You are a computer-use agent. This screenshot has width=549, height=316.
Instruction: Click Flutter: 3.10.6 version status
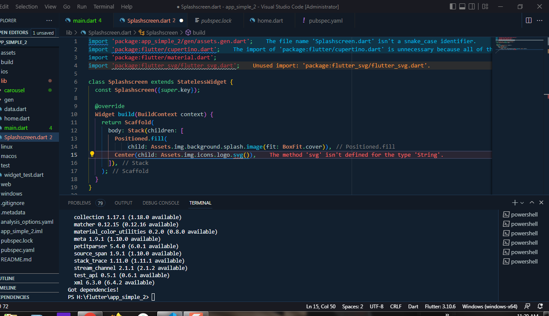pyautogui.click(x=440, y=307)
